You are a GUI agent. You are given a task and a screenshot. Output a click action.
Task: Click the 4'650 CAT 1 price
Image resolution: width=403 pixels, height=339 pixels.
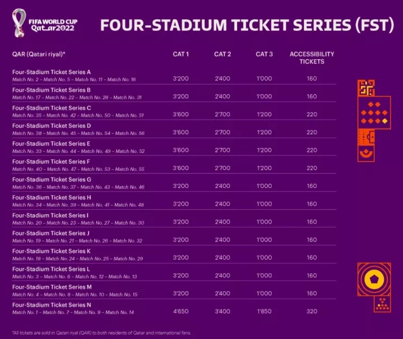click(x=181, y=311)
